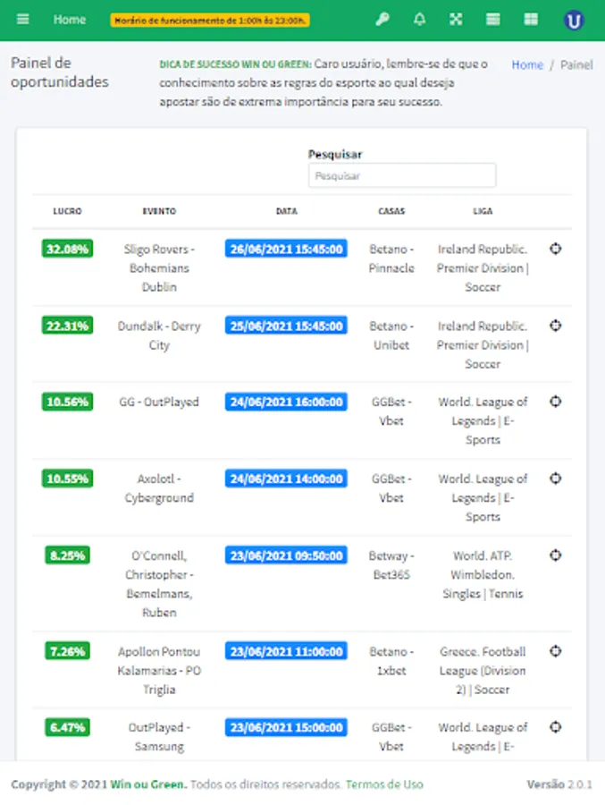
Task: Switch to grid view layout icon
Action: 531,20
